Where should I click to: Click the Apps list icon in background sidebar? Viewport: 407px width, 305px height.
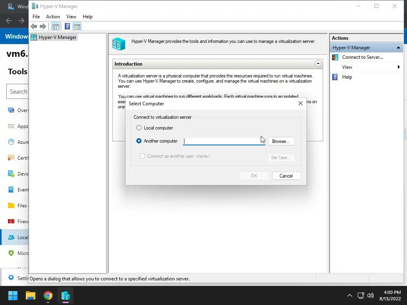11,126
